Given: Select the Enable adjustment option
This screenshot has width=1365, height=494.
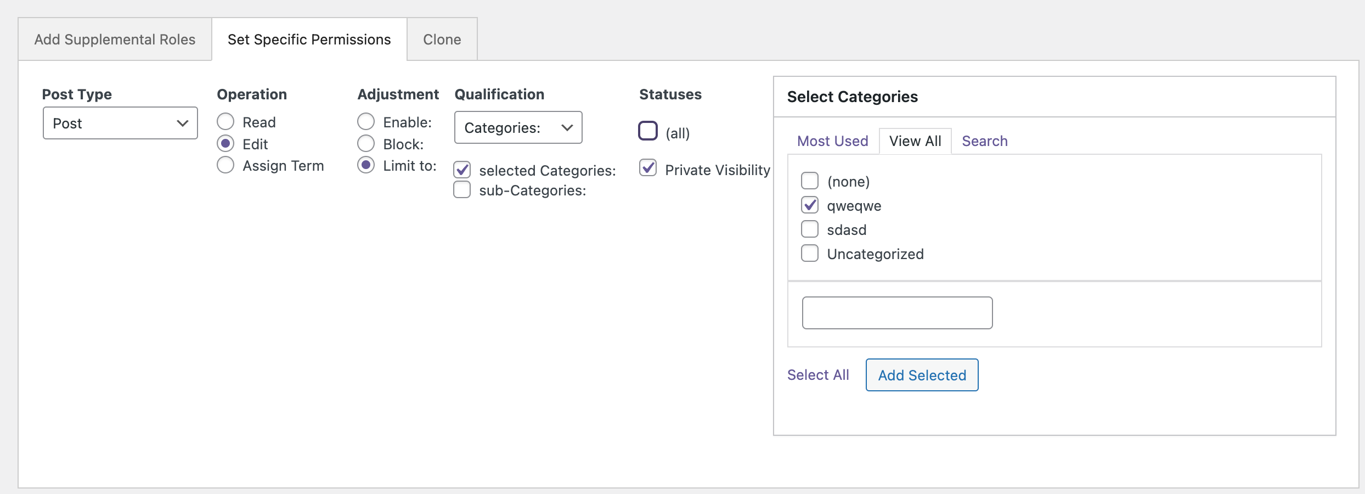Looking at the screenshot, I should (x=366, y=121).
